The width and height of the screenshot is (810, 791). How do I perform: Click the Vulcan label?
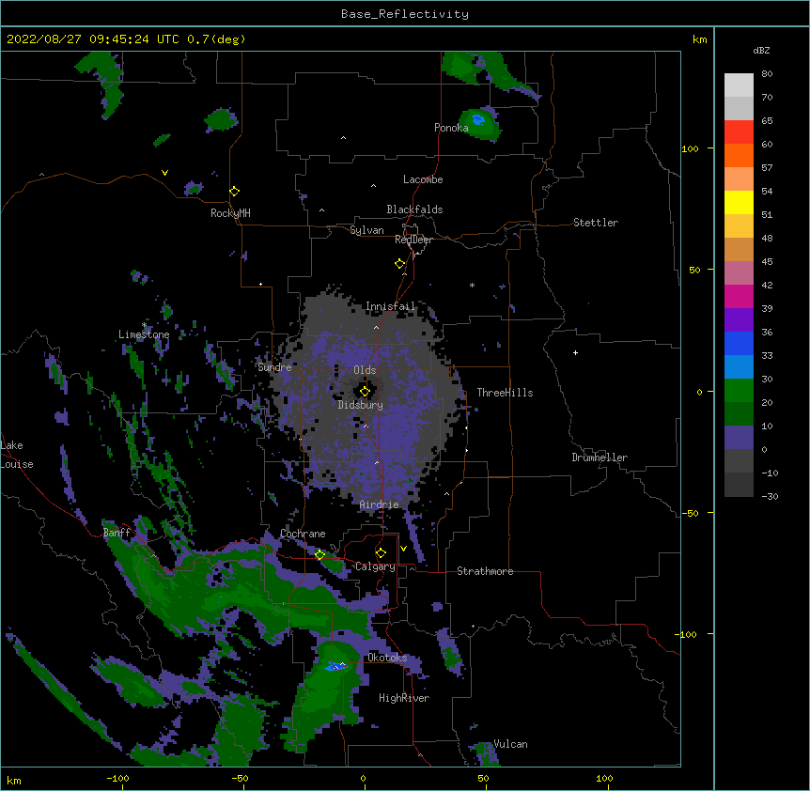tap(510, 744)
